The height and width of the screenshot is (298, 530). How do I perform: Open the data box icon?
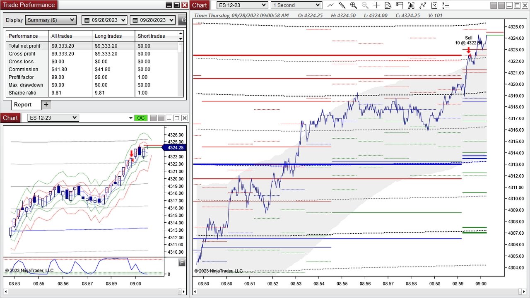click(x=388, y=5)
